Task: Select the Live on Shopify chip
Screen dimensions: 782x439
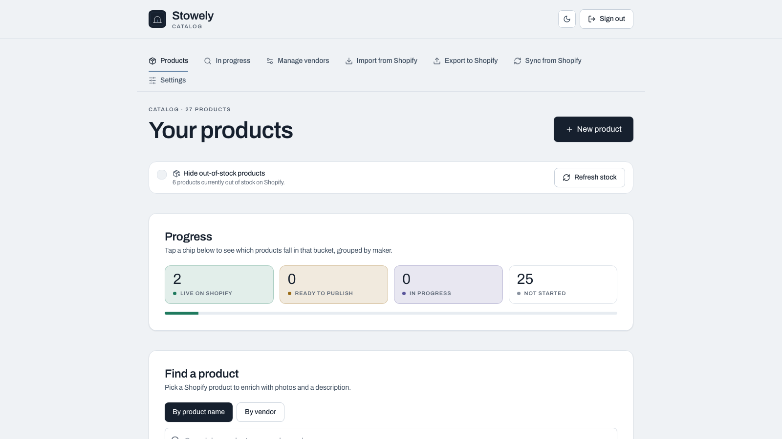Action: [219, 285]
